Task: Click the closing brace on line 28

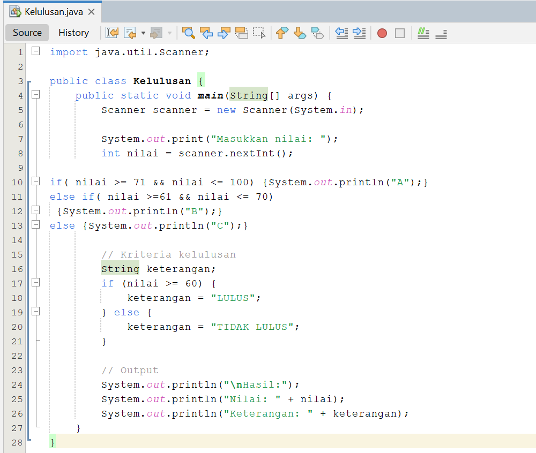Action: (53, 443)
